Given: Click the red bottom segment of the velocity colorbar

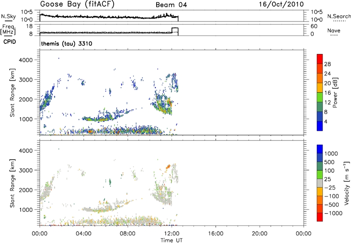Looking at the screenshot, I should click(320, 217).
